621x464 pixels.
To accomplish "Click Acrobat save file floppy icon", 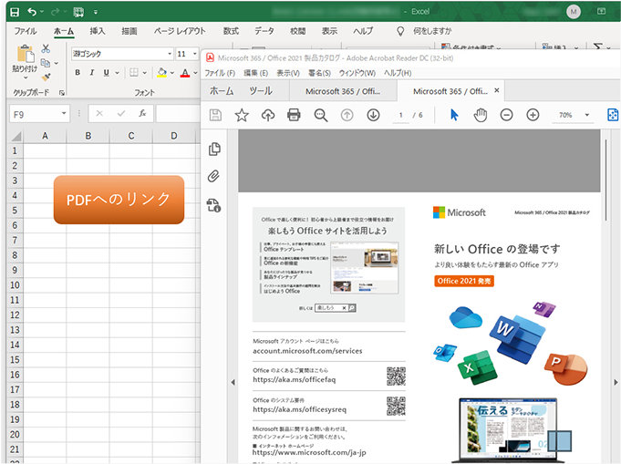I will (x=215, y=115).
